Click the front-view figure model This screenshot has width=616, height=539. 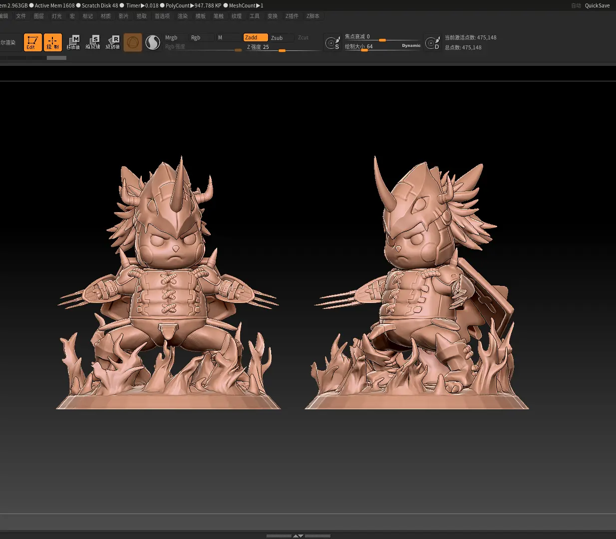coord(169,283)
